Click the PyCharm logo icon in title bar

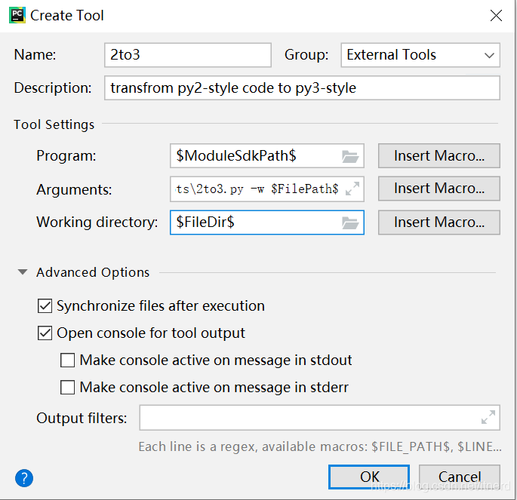coord(17,16)
